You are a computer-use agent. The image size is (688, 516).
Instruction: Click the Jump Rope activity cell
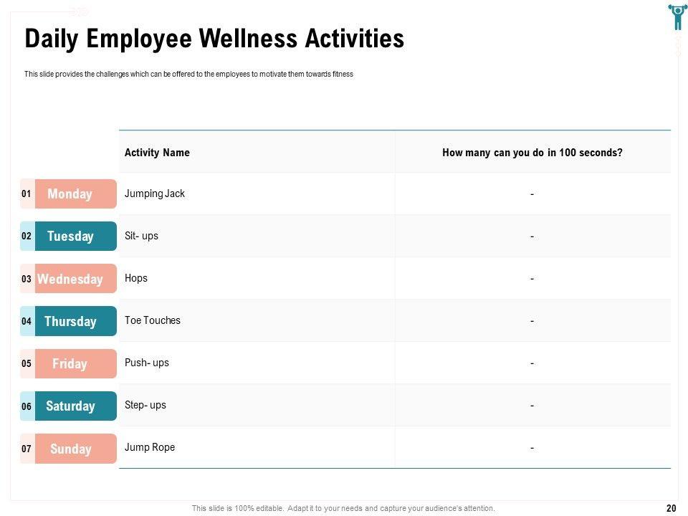point(150,447)
